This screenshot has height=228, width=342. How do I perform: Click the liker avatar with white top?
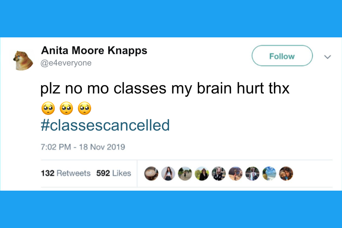168,173
